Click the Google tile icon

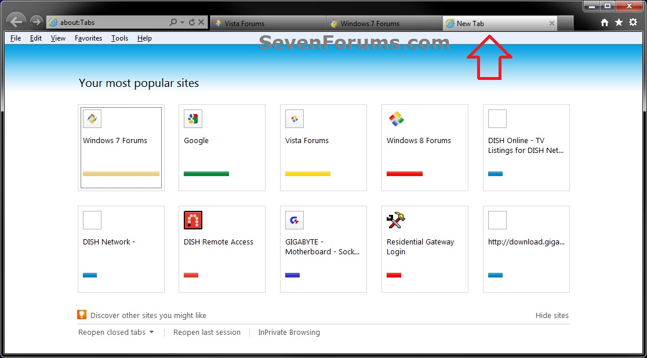(193, 119)
